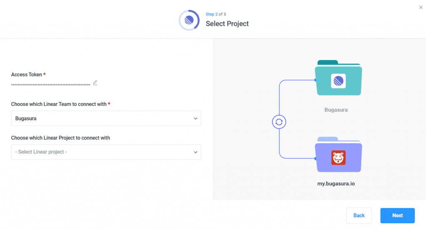The width and height of the screenshot is (426, 229).
Task: Click the Linear progress ring icon in header
Action: pos(189,20)
